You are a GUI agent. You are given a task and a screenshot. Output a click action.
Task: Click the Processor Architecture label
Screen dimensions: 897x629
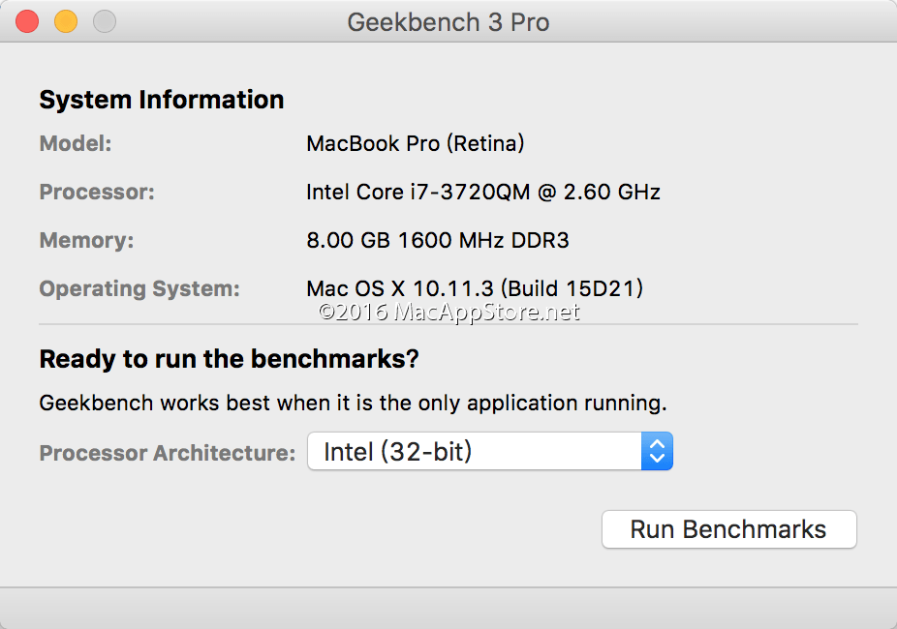tap(167, 453)
